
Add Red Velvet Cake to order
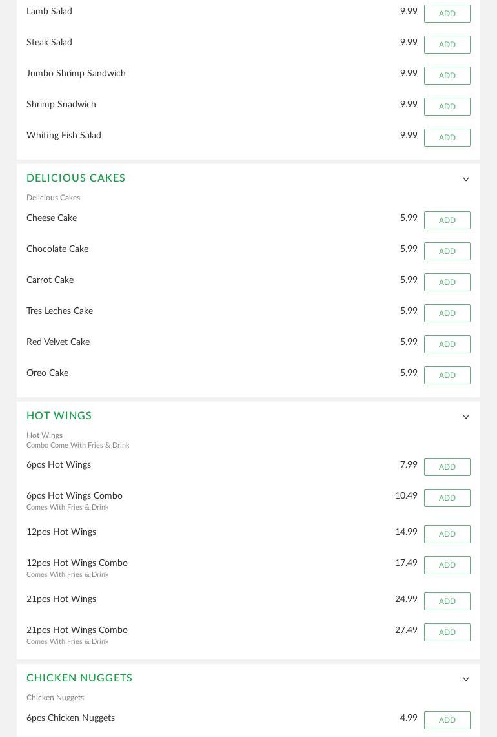(447, 344)
